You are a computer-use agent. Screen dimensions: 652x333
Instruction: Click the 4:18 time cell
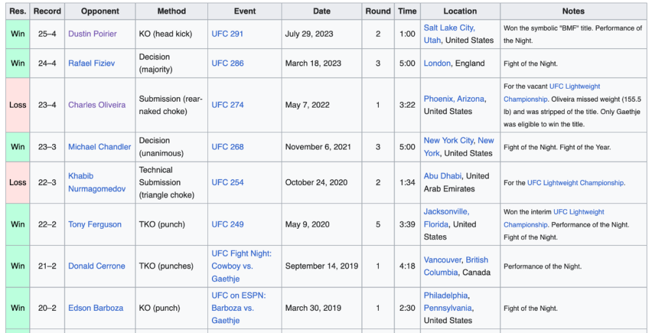click(407, 266)
